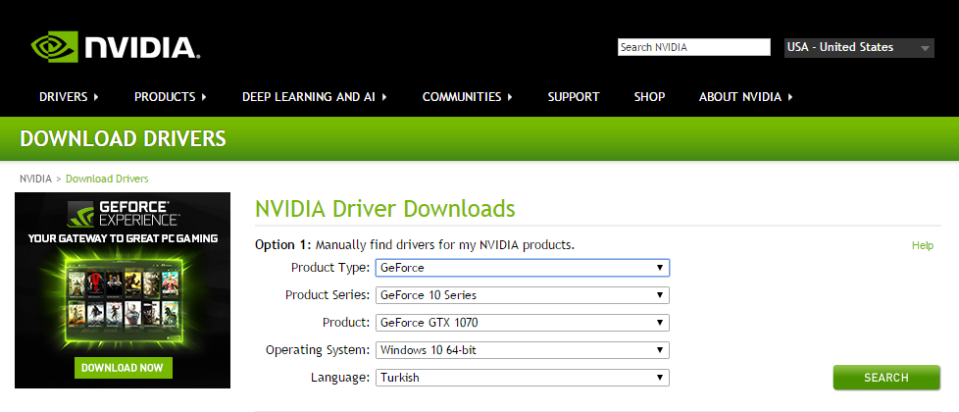Click DOWNLOAD NOW in GeForce Experience ad

[x=123, y=368]
